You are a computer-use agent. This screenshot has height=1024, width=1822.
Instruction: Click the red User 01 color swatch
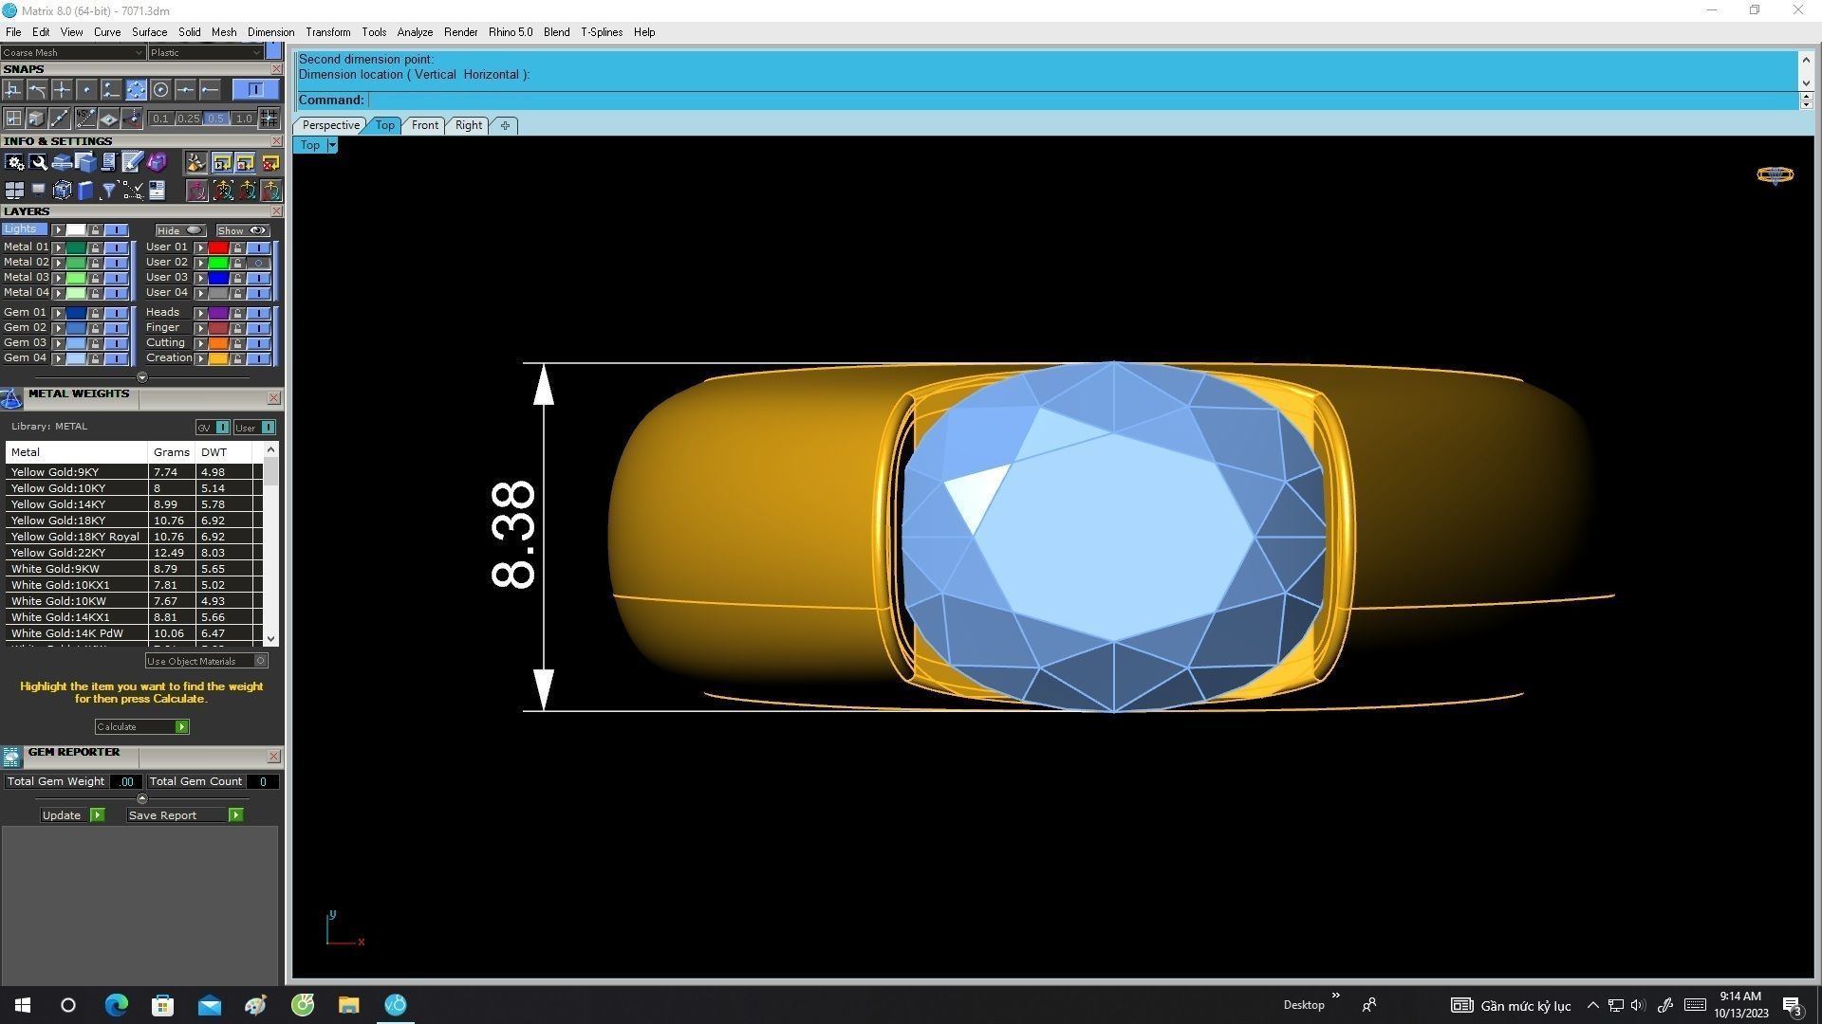[218, 247]
